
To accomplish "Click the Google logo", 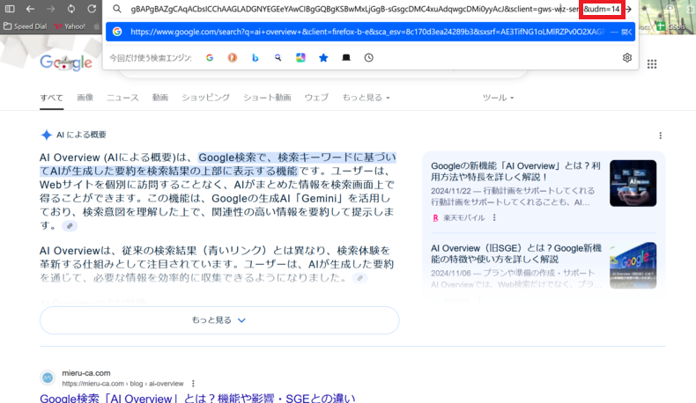I will (x=66, y=63).
